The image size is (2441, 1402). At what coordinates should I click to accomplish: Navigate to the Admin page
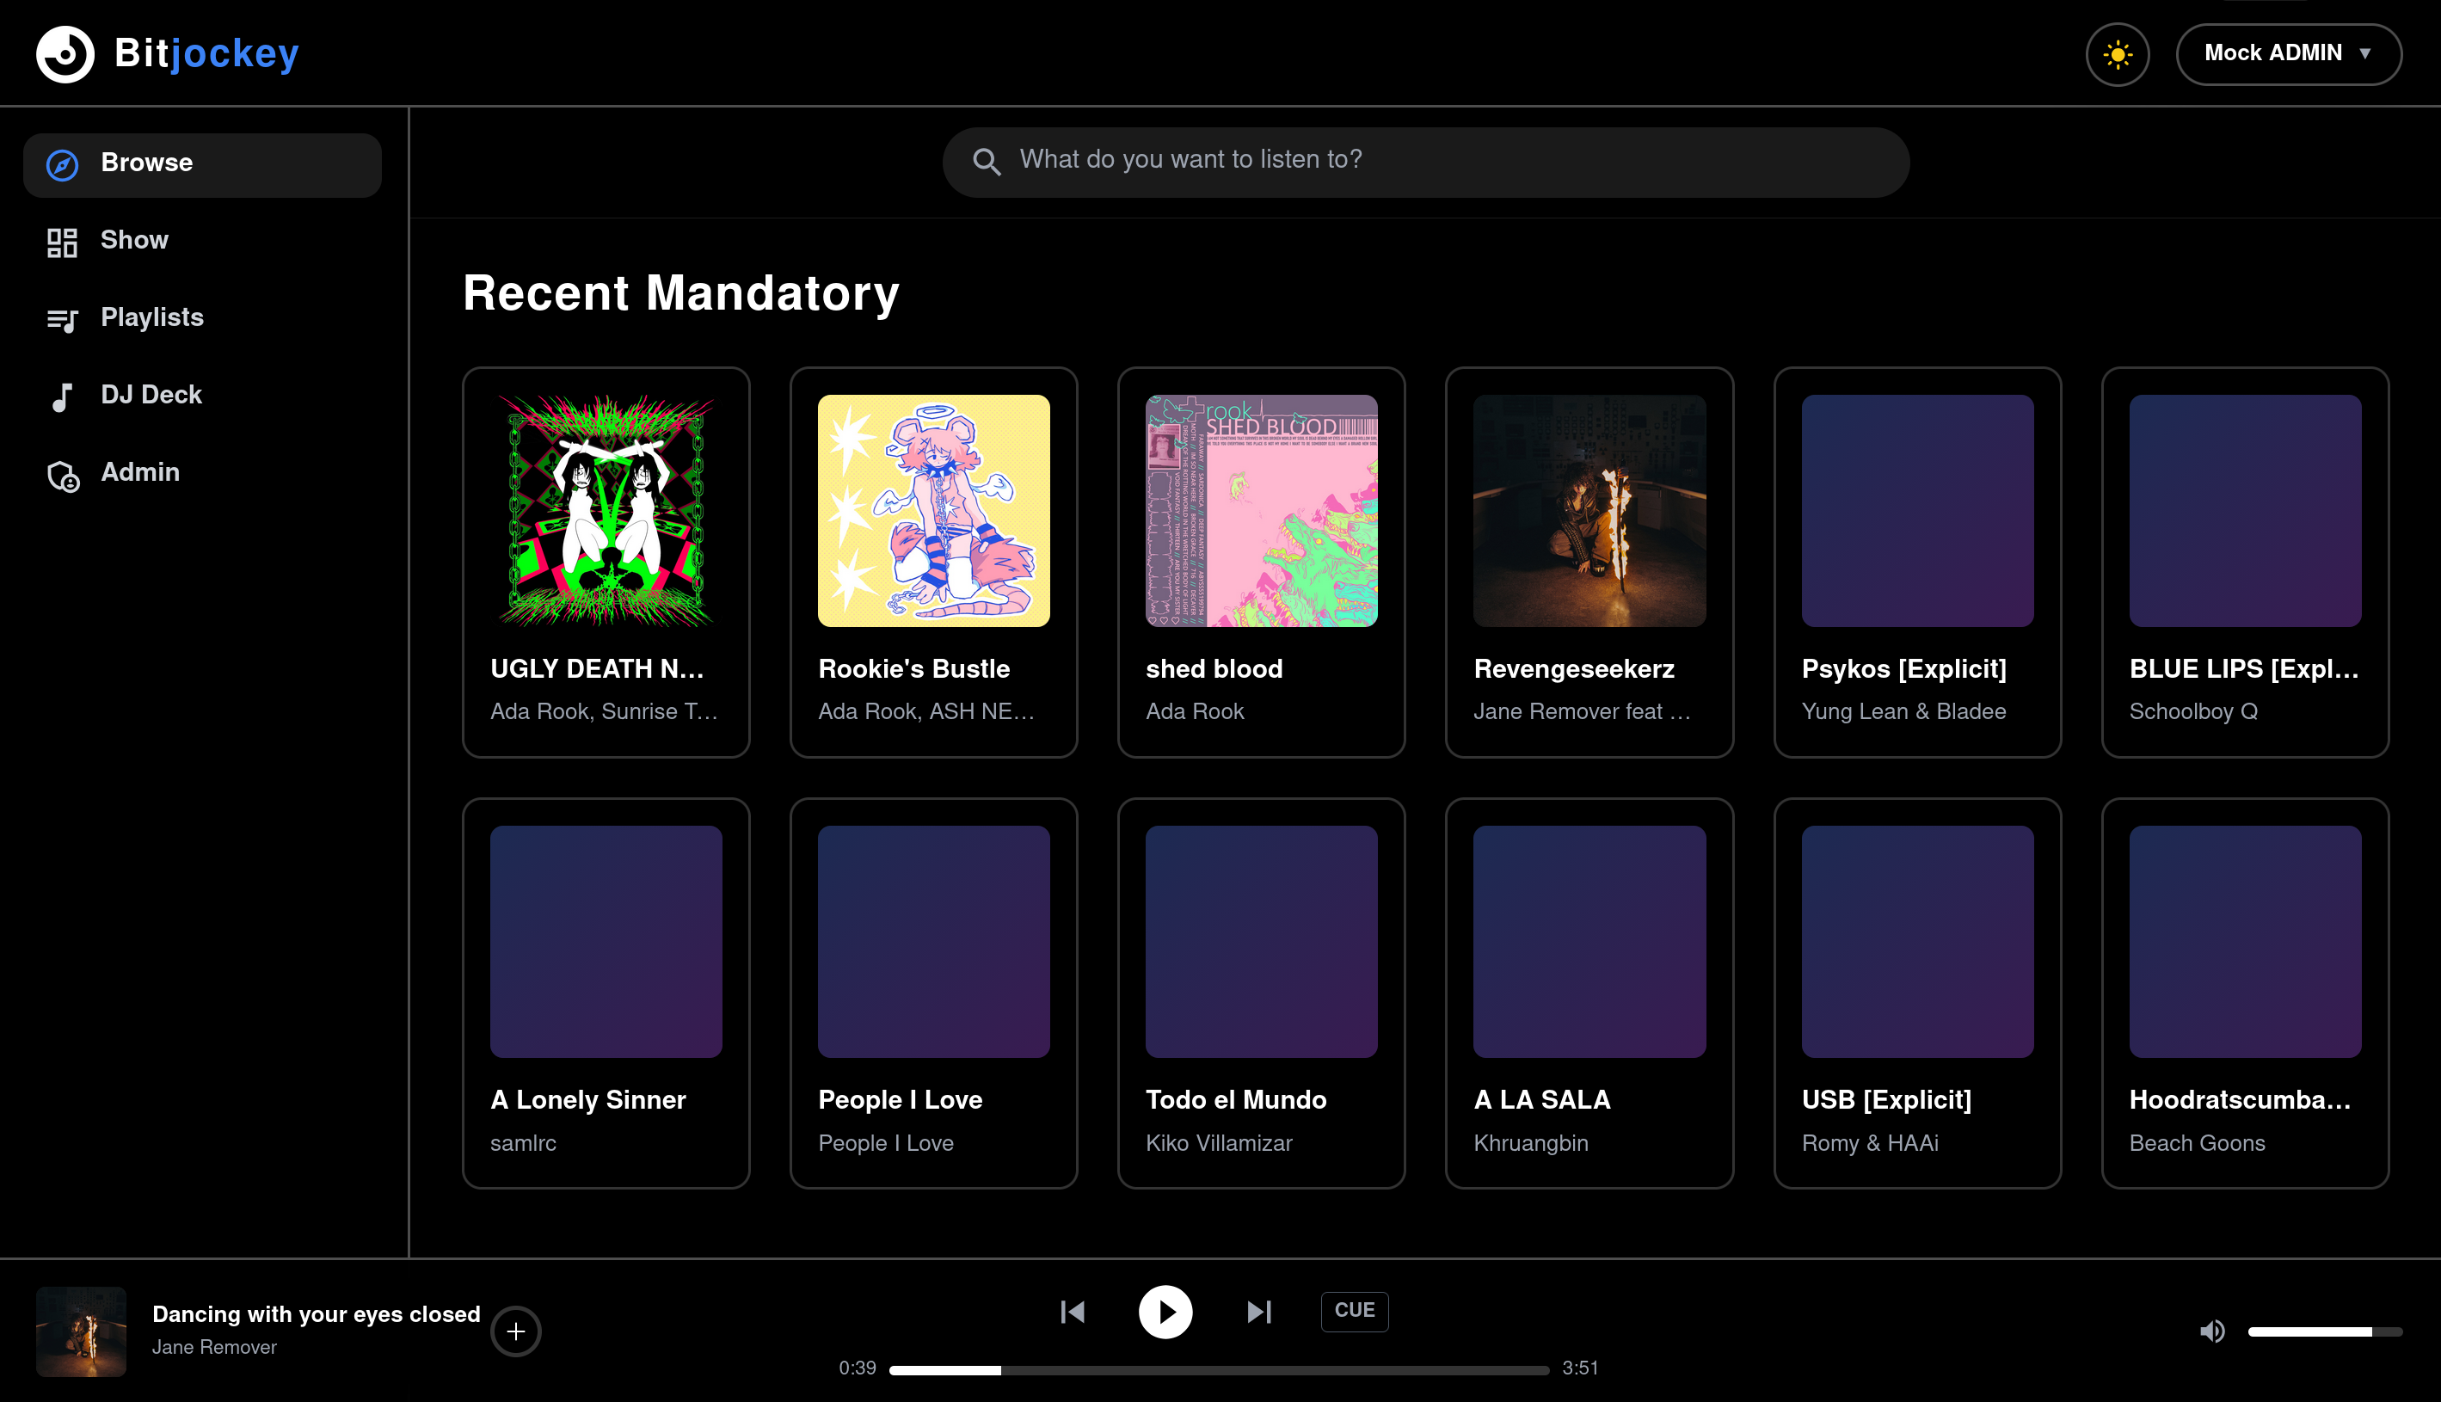pyautogui.click(x=139, y=473)
